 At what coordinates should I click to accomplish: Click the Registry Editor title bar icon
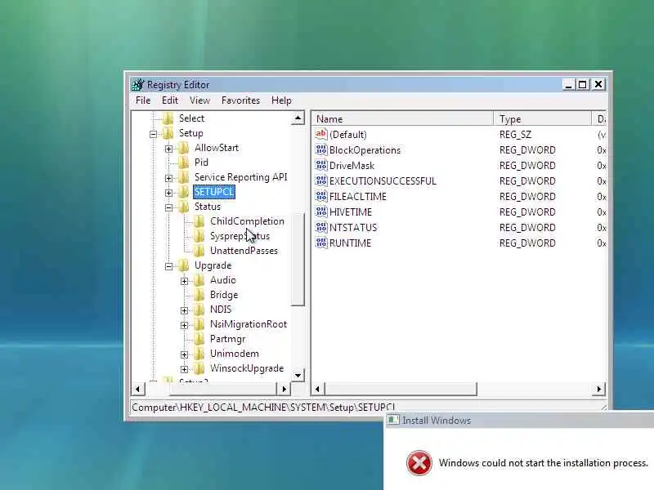click(x=137, y=85)
